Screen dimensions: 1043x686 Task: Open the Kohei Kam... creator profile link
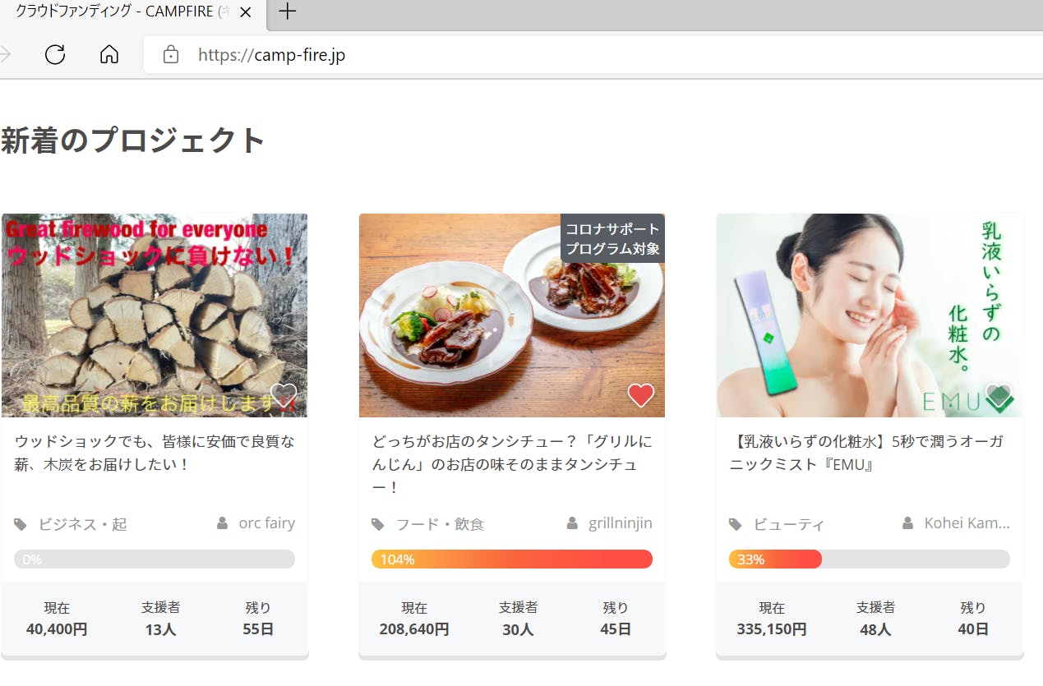(x=967, y=523)
